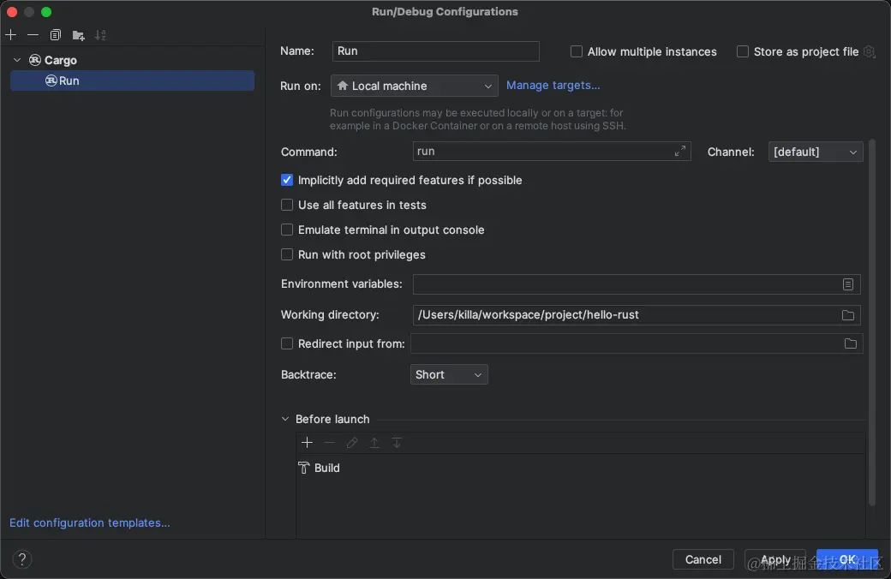Viewport: 891px width, 579px height.
Task: Copy the selected configuration
Action: (x=55, y=35)
